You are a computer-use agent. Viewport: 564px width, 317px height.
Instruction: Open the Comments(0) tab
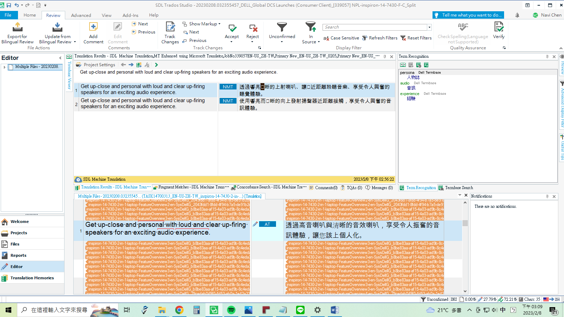coord(323,188)
